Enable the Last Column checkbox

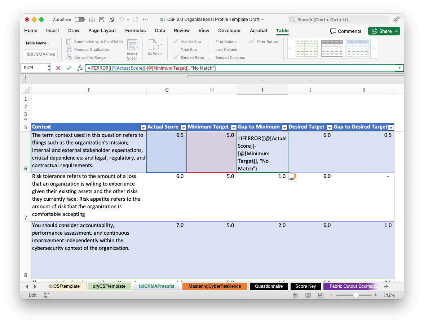coord(211,49)
